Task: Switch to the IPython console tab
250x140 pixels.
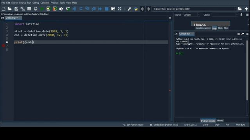Action: (208, 121)
